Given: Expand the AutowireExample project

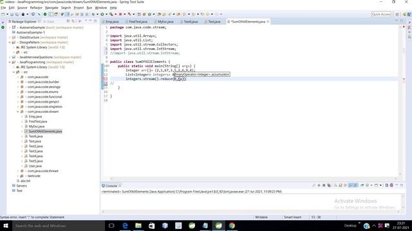Looking at the screenshot, I should point(10,28).
